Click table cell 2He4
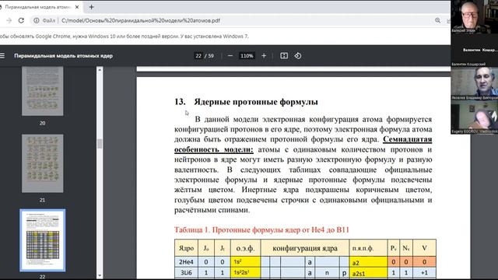The height and width of the screenshot is (280, 498). 187,262
